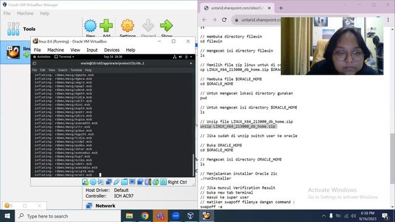This screenshot has width=395, height=222.
Task: Click the Network section icon in VirtualBox details
Action: pyautogui.click(x=89, y=205)
